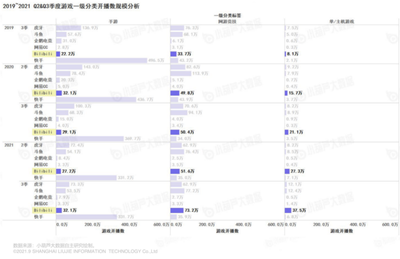400x259 pixels.
Task: Click the 22.2万 Bilibili value
Action: [68, 54]
